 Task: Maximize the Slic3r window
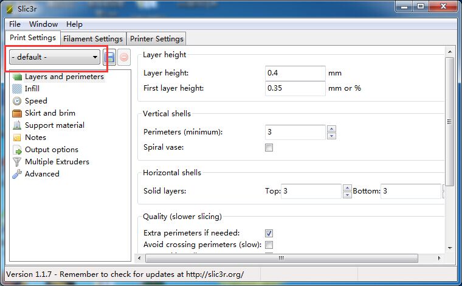pos(421,7)
